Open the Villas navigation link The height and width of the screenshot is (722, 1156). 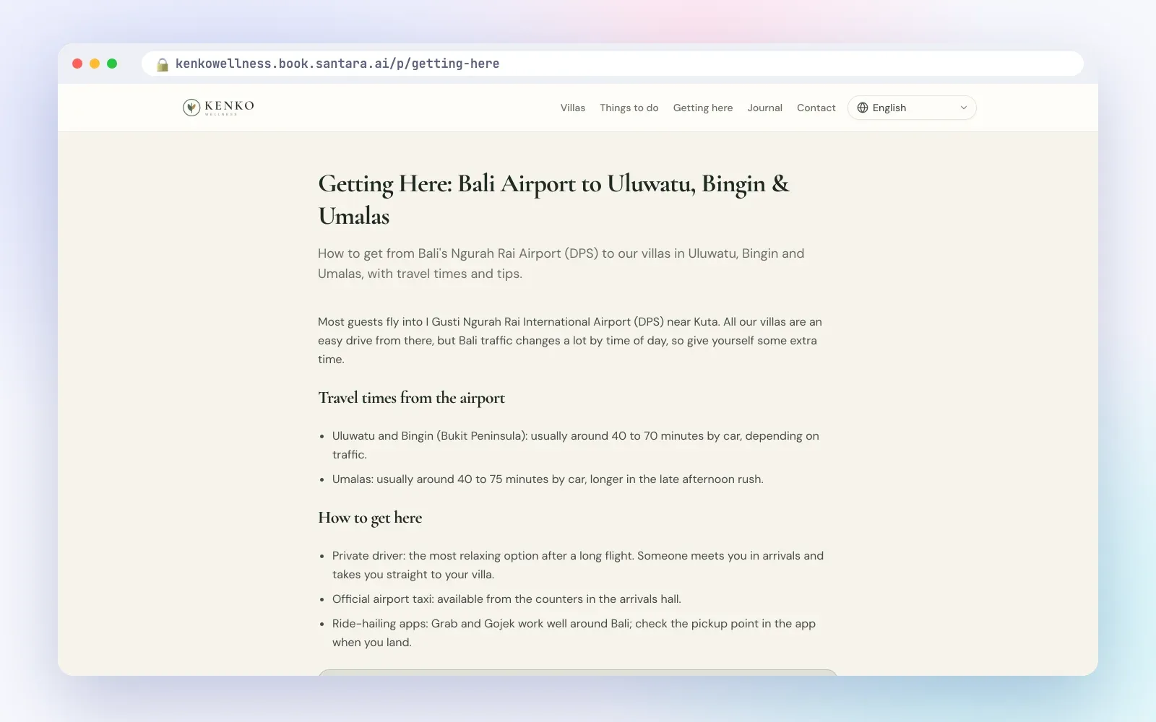tap(573, 108)
